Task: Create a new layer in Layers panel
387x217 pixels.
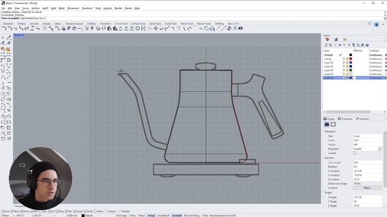Action: click(x=326, y=45)
